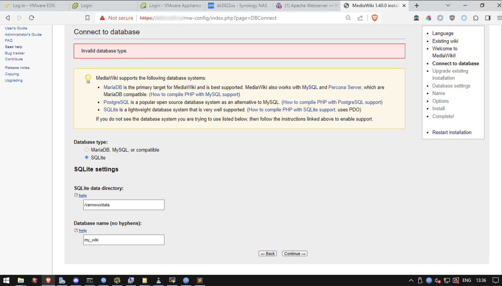Open the Copying sidebar link
The height and width of the screenshot is (286, 502).
click(x=12, y=74)
